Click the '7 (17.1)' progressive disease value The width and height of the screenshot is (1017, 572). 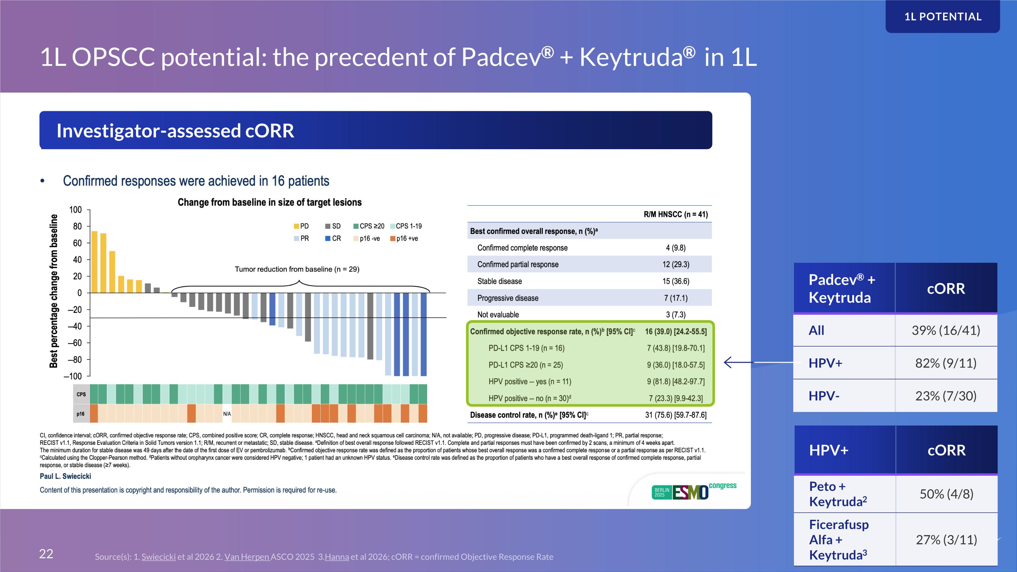(676, 298)
